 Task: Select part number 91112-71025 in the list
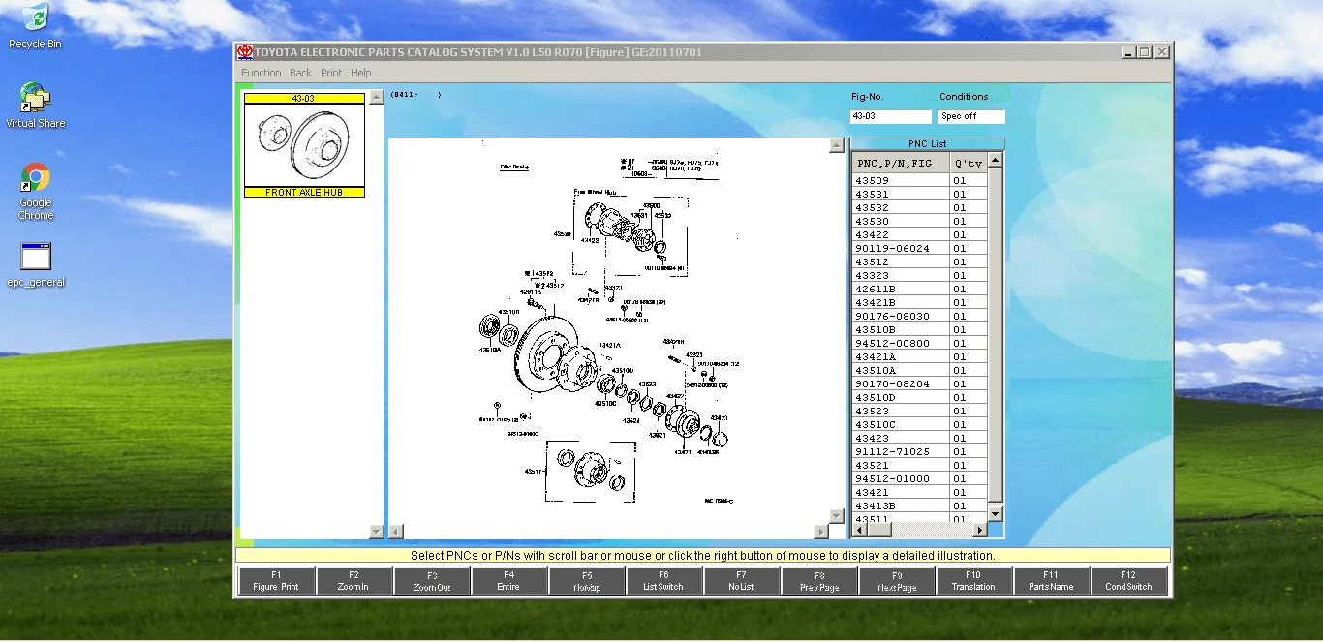(901, 451)
